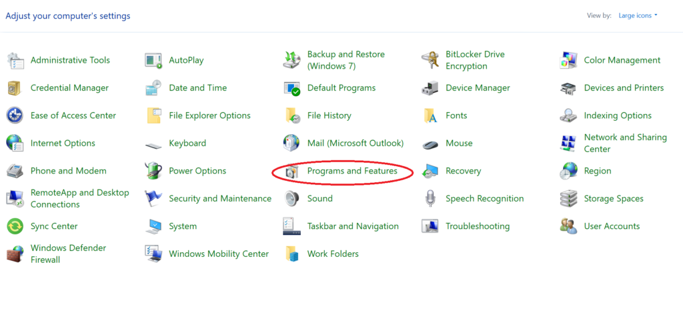Click the File Explorer Options link

pos(209,116)
